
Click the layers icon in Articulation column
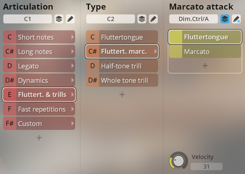tap(59, 19)
